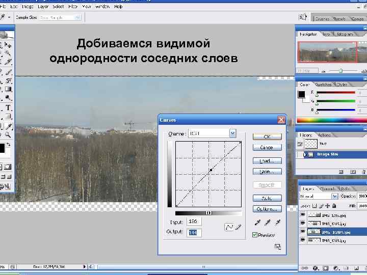Open the Channel dropdown in Curves
367x275 pixels.
[232, 133]
